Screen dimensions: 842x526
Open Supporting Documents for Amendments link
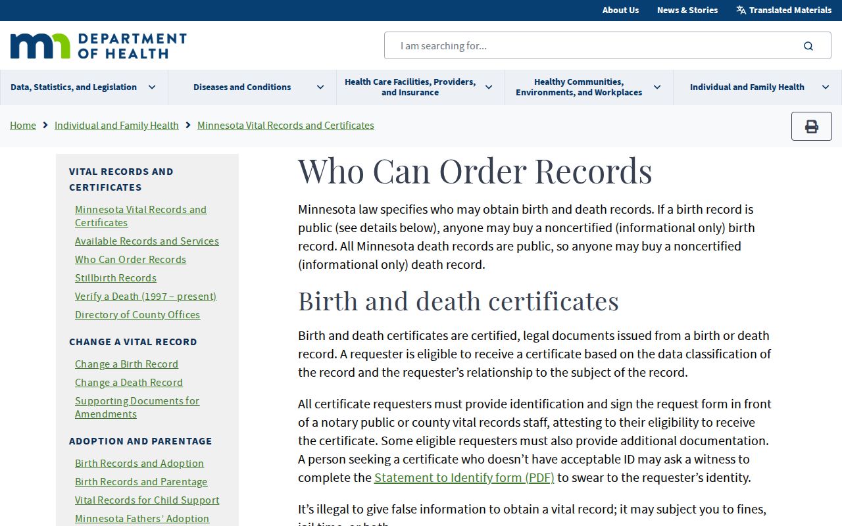[x=137, y=408]
